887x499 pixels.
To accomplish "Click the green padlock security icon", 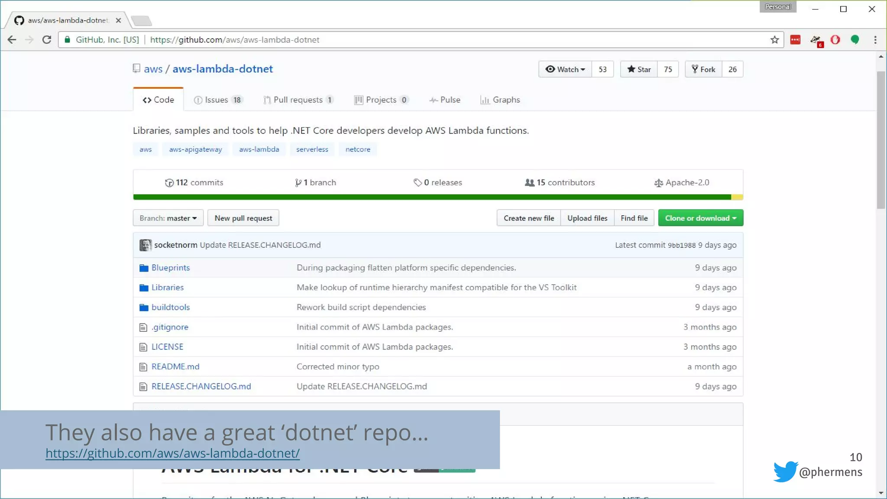I will pyautogui.click(x=67, y=40).
